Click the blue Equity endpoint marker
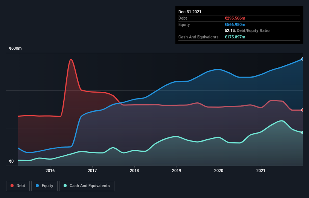309x198 pixels. coord(303,59)
